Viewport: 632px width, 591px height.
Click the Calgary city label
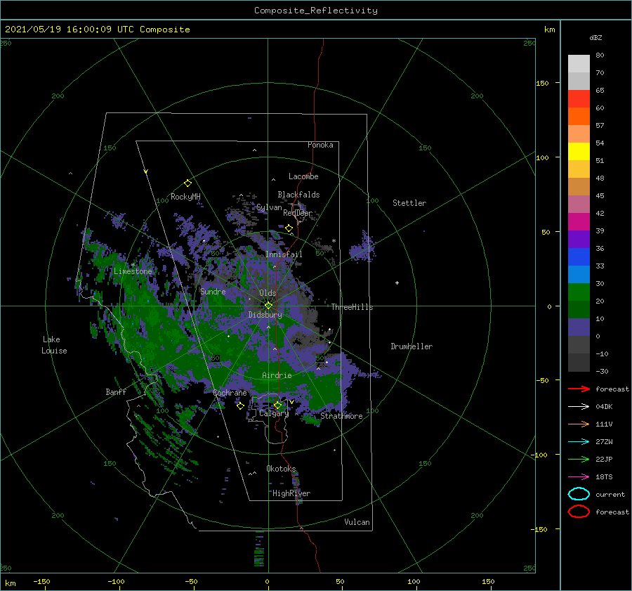tap(274, 413)
